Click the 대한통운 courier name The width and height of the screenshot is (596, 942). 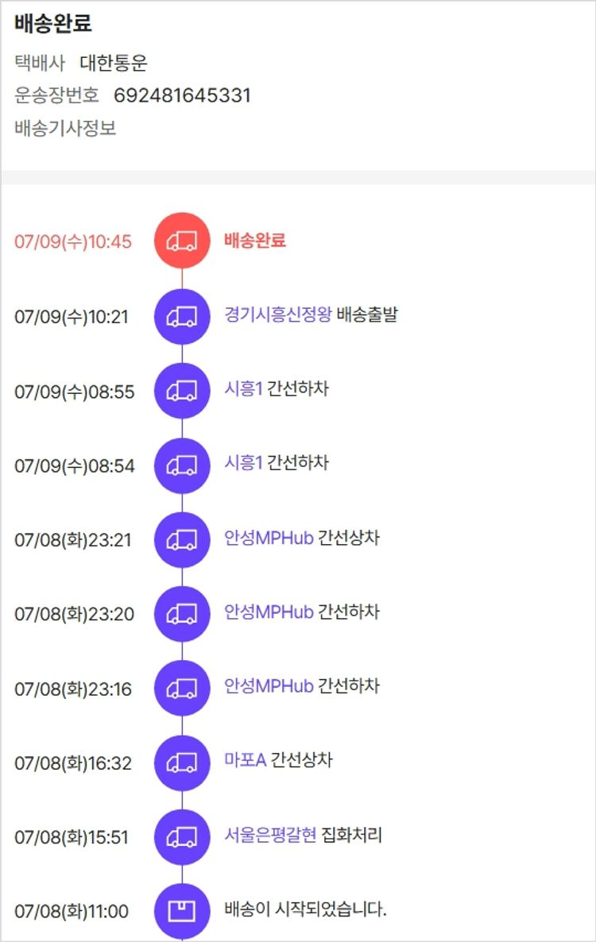114,64
